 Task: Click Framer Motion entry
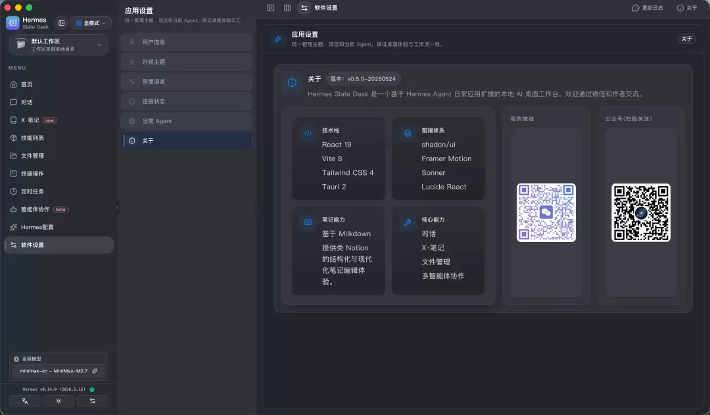(446, 159)
